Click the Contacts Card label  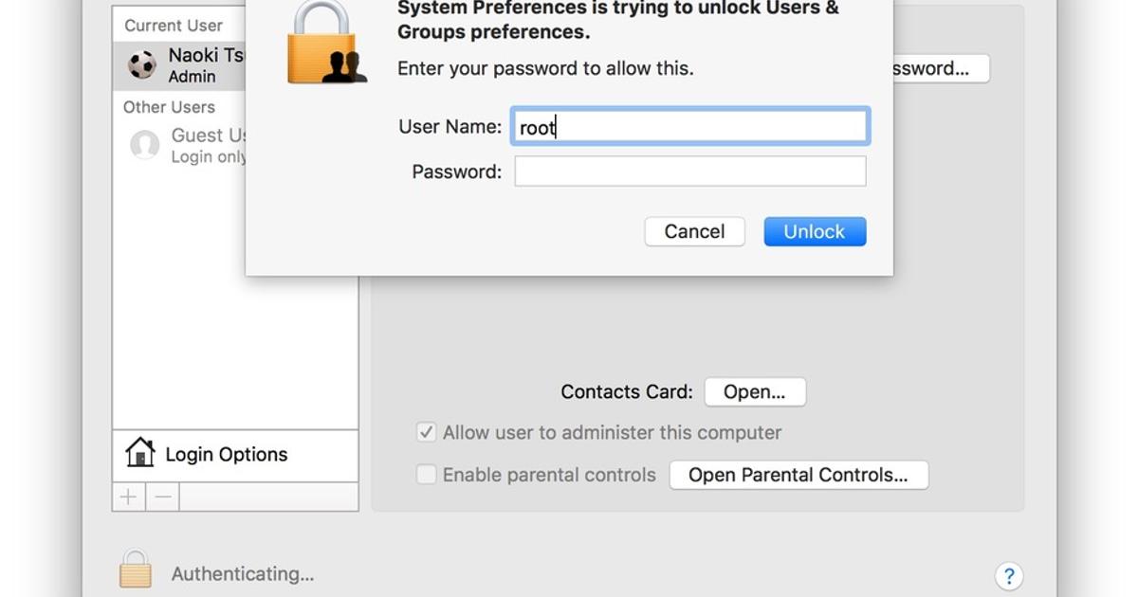(x=627, y=391)
